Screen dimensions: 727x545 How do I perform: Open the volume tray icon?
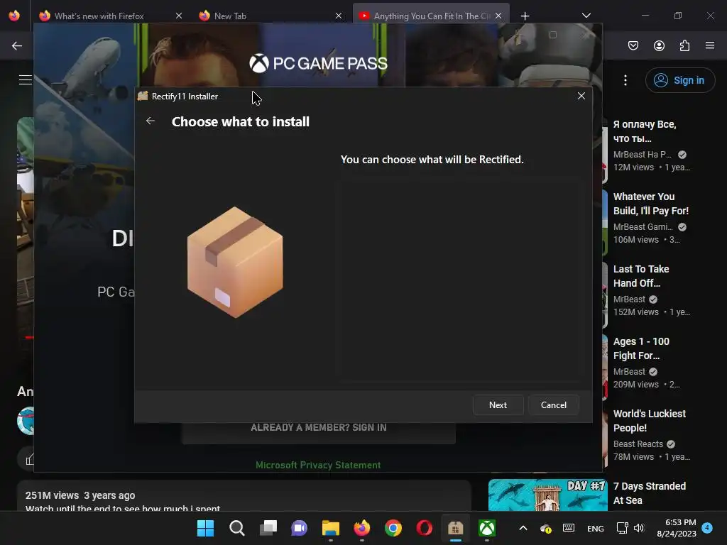pos(639,528)
